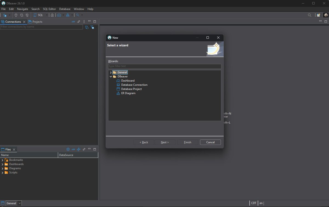
Task: Click the Open Perspective icon at top right
Action: [319, 15]
